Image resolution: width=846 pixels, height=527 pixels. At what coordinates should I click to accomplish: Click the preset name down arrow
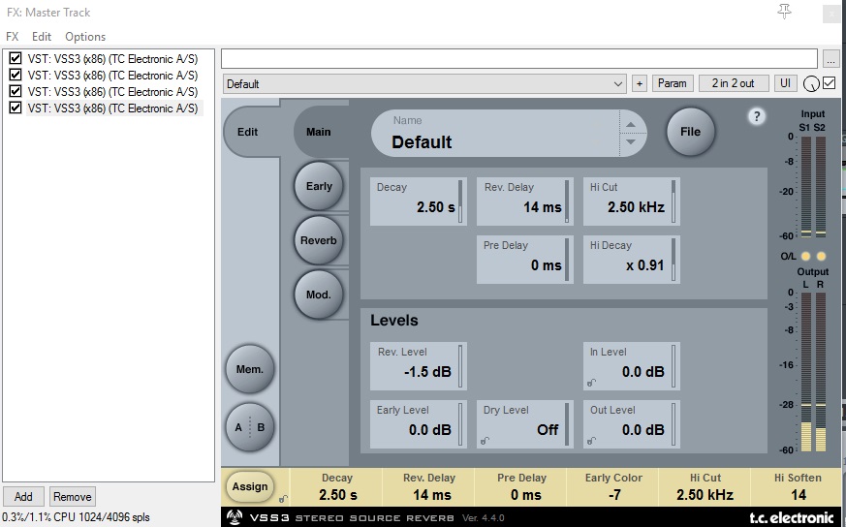tap(631, 141)
